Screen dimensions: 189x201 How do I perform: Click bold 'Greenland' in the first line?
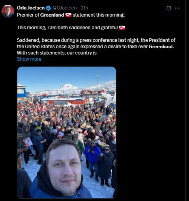coord(52,15)
